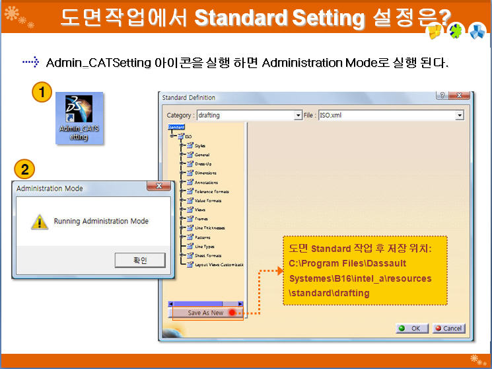Screen dimensions: 492x369
Task: Click the Styles node icon in tree
Action: click(190, 145)
